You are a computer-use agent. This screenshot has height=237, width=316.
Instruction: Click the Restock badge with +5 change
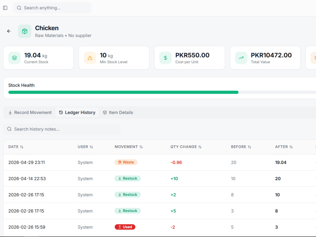[128, 210]
